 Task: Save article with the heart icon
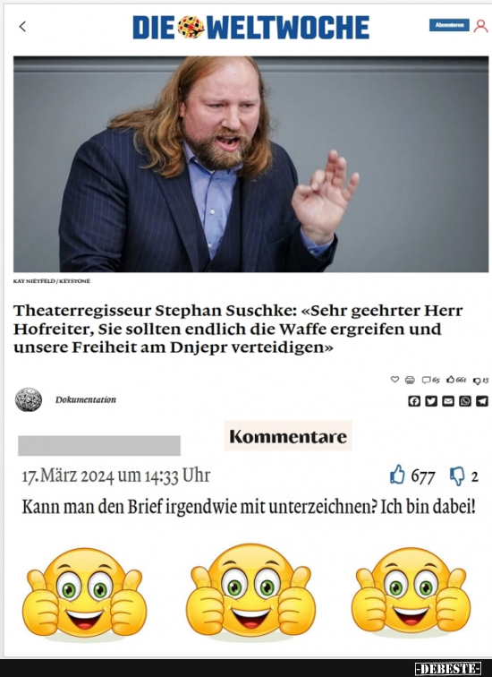(394, 380)
